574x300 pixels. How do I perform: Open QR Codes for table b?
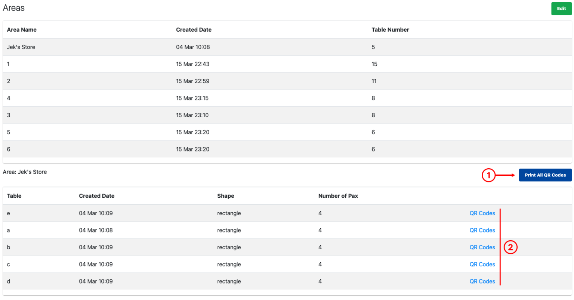[482, 247]
